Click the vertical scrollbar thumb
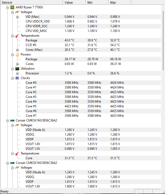This screenshot has height=194, width=165. tap(163, 41)
